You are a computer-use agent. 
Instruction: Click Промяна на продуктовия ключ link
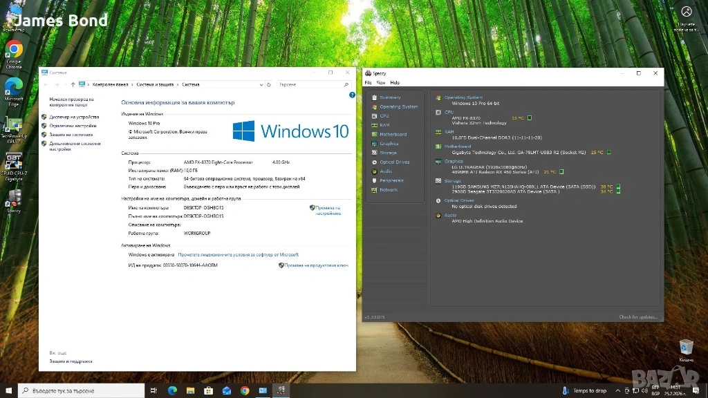(316, 265)
